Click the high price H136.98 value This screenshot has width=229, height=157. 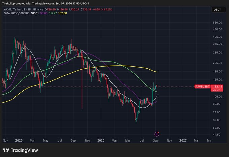62,10
